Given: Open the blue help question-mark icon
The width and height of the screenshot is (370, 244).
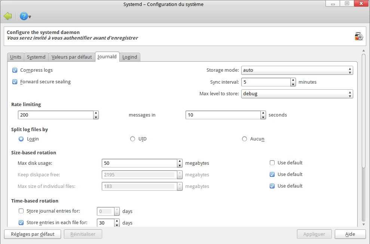Looking at the screenshot, I should click(x=24, y=16).
